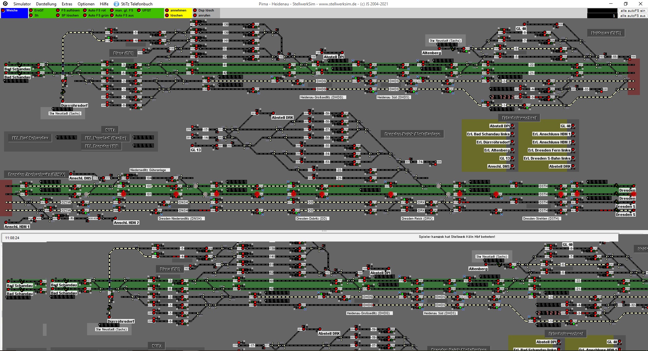Select the Weiche mode radio button
The image size is (648, 351).
click(x=3, y=10)
